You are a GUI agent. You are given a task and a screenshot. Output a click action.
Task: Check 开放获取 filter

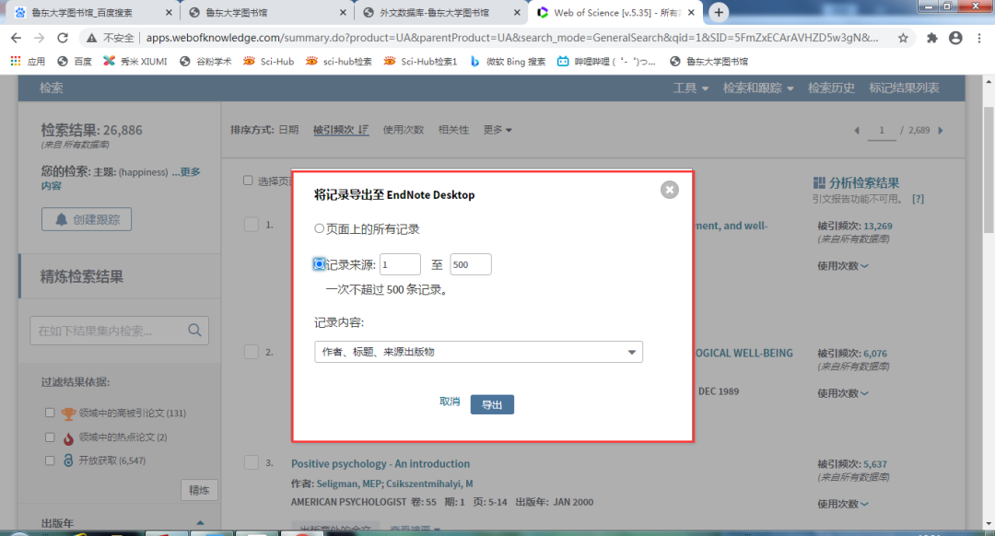pos(50,460)
